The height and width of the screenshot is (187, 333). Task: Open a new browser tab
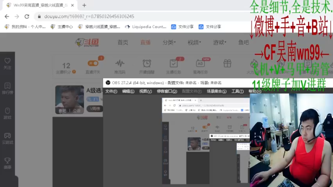coord(84,5)
